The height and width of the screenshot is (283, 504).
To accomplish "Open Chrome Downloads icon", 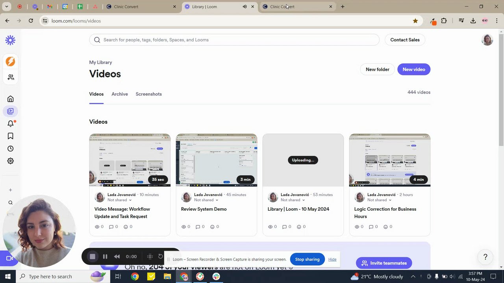I will (x=473, y=21).
